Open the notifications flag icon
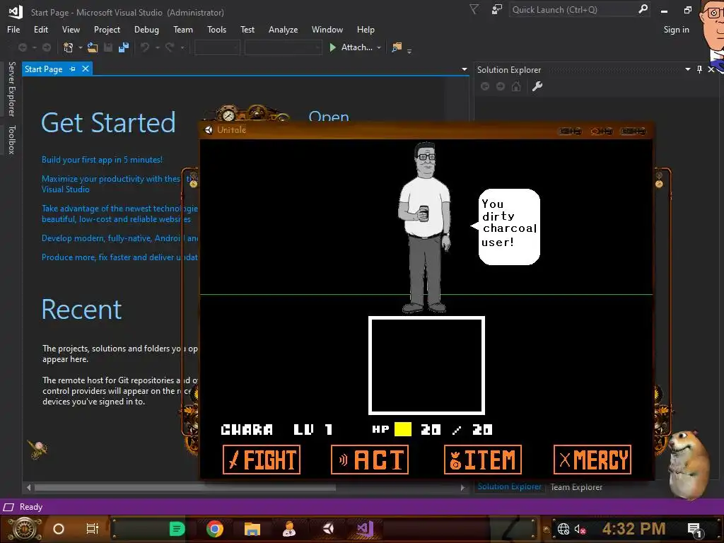 coord(474,9)
